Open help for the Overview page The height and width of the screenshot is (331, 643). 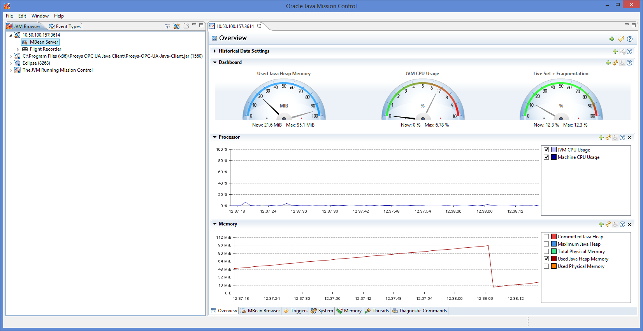tap(630, 39)
